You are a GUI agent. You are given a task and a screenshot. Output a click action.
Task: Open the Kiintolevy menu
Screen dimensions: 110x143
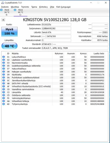pos(43,7)
